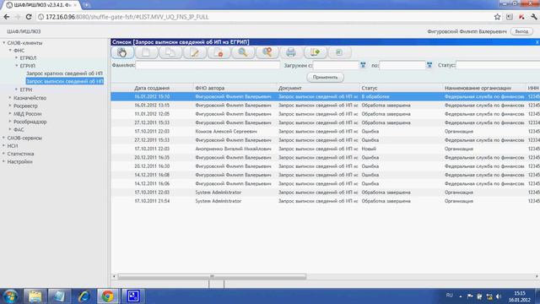
Task: Open the blue square app in the taskbar
Action: click(x=133, y=296)
